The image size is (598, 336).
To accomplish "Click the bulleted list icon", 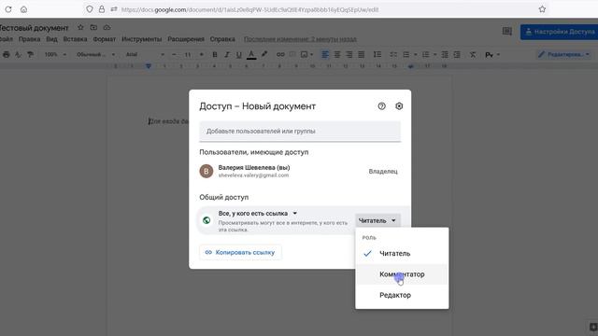I will (406, 55).
